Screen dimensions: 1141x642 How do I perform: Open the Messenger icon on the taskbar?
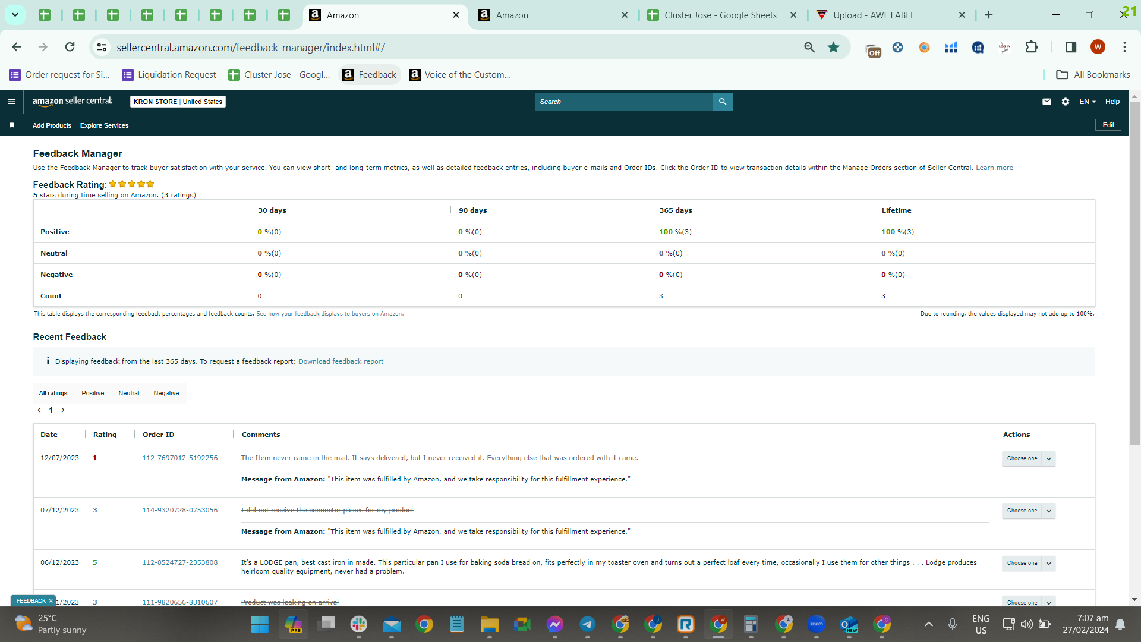click(555, 624)
